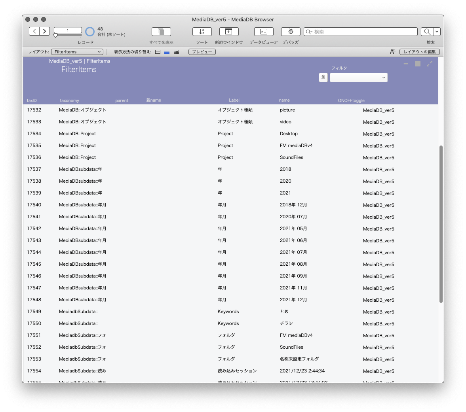Open the Script Debugger (デバッガ) icon

point(291,32)
